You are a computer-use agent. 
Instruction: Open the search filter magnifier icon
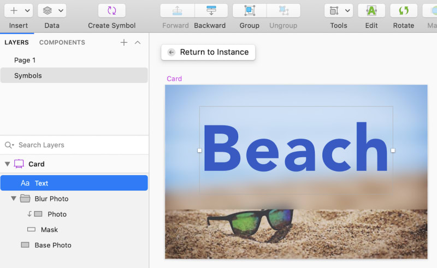9,145
